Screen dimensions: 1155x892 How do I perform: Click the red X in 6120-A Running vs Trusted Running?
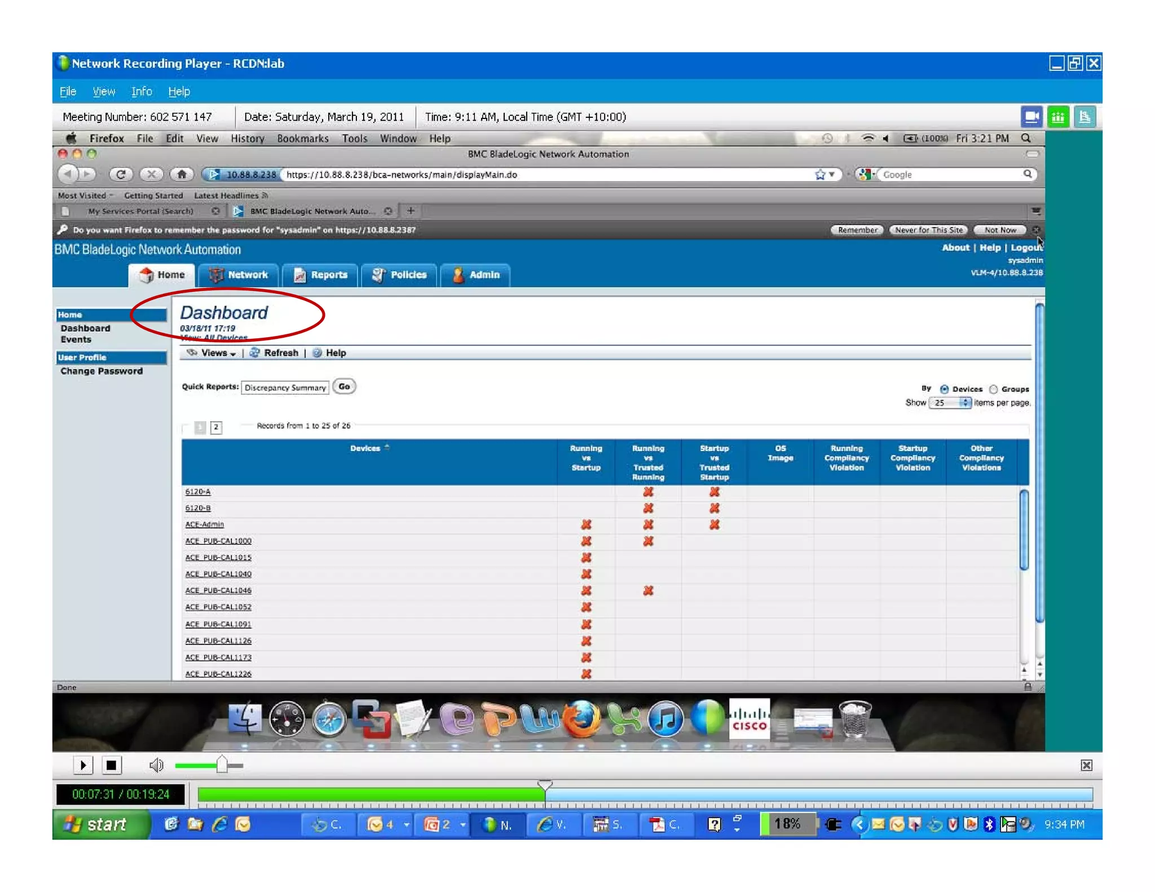[648, 492]
